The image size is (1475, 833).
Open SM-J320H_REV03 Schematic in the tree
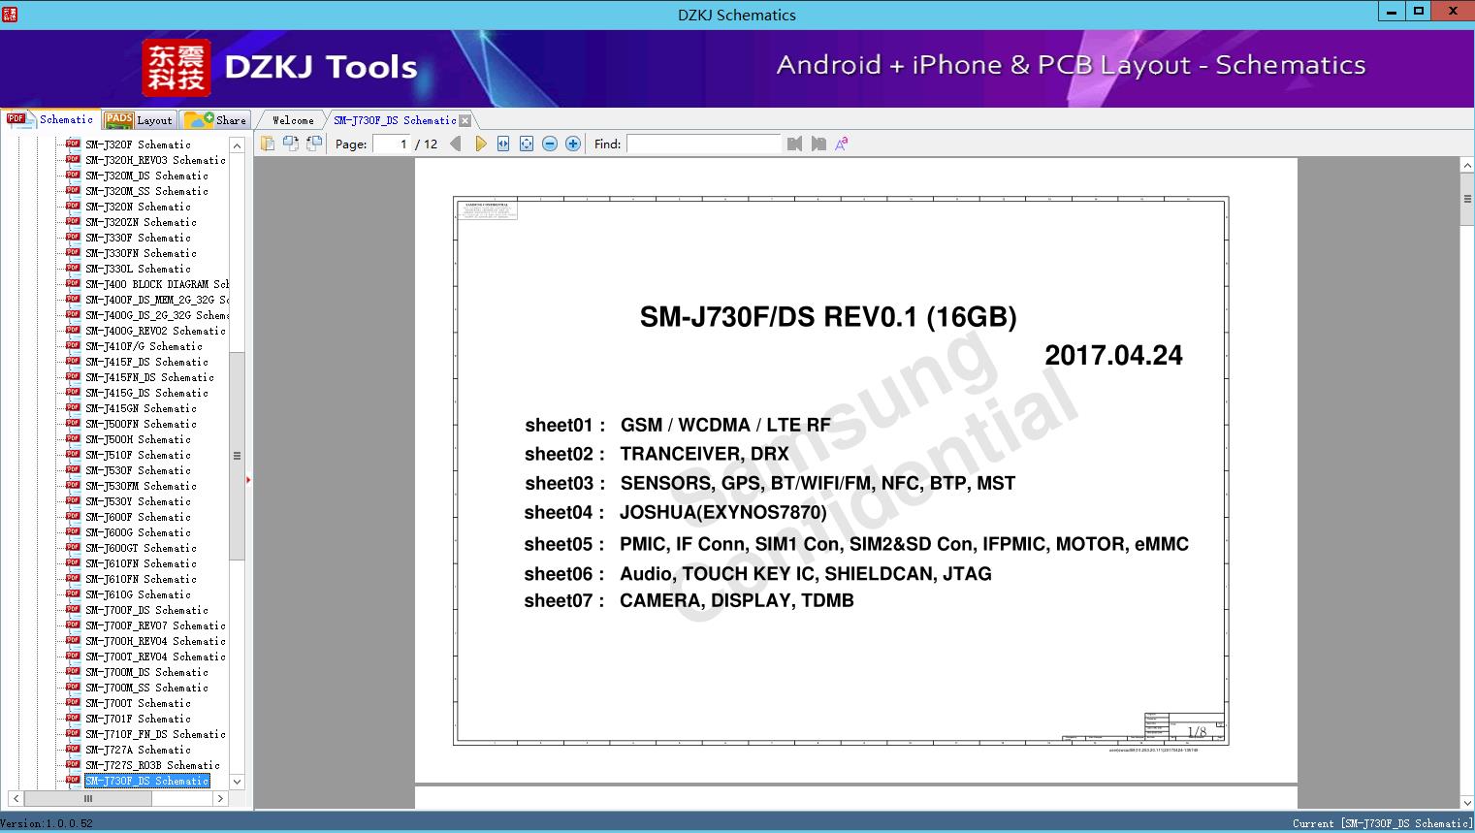[x=155, y=160]
